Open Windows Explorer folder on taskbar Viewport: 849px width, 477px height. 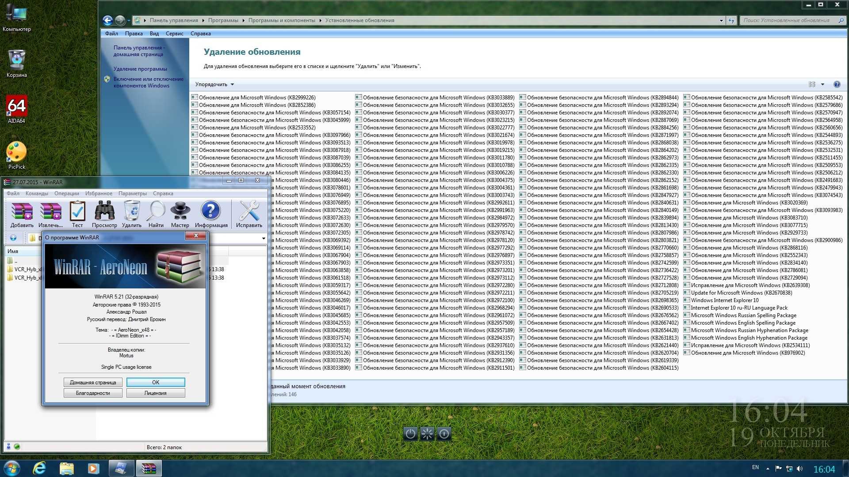coord(66,468)
